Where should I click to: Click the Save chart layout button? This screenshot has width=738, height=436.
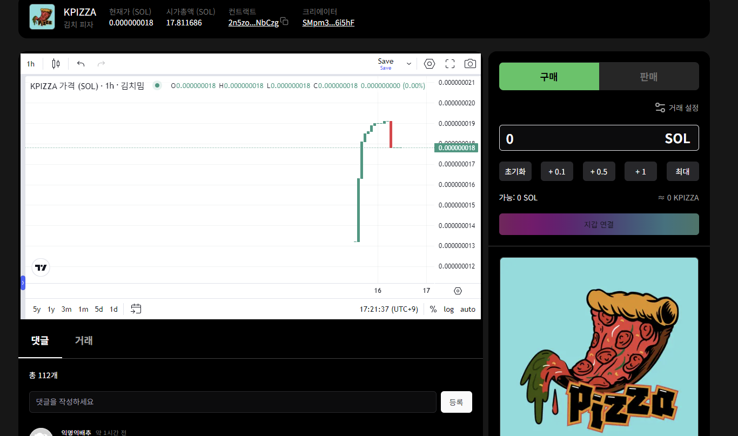386,64
